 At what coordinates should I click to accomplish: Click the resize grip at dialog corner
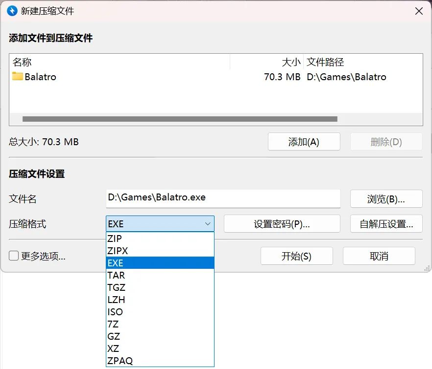(x=427, y=269)
